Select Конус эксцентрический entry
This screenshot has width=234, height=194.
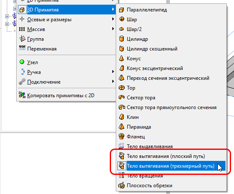(x=171, y=68)
